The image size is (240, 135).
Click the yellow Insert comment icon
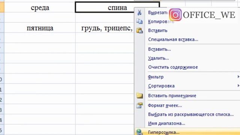coord(139,96)
